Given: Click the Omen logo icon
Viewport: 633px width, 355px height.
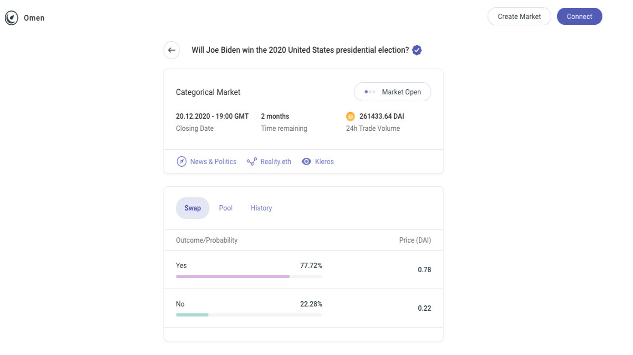Looking at the screenshot, I should coord(11,18).
